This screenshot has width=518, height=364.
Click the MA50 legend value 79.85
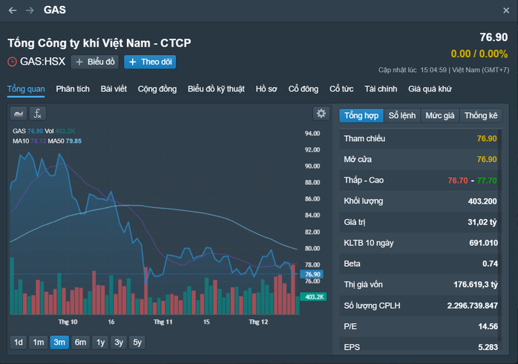point(73,141)
